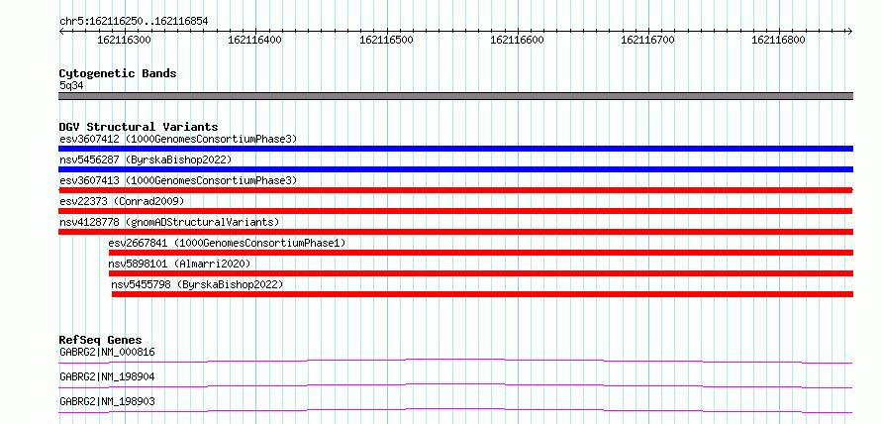Click the ruler's left arrowhead

click(61, 31)
